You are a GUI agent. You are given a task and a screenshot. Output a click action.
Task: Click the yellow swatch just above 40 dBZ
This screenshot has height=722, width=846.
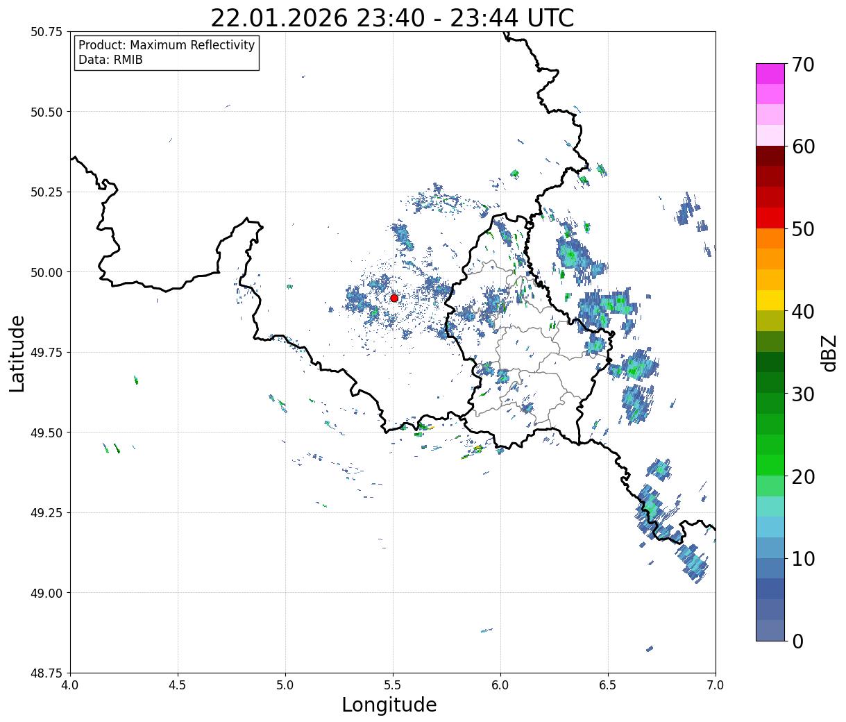click(x=770, y=301)
